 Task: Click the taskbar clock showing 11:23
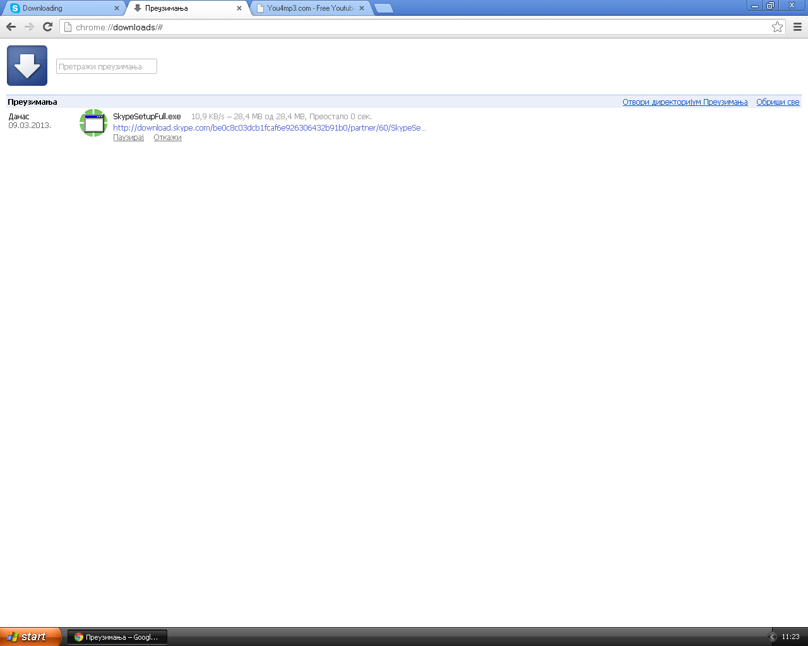pos(790,637)
